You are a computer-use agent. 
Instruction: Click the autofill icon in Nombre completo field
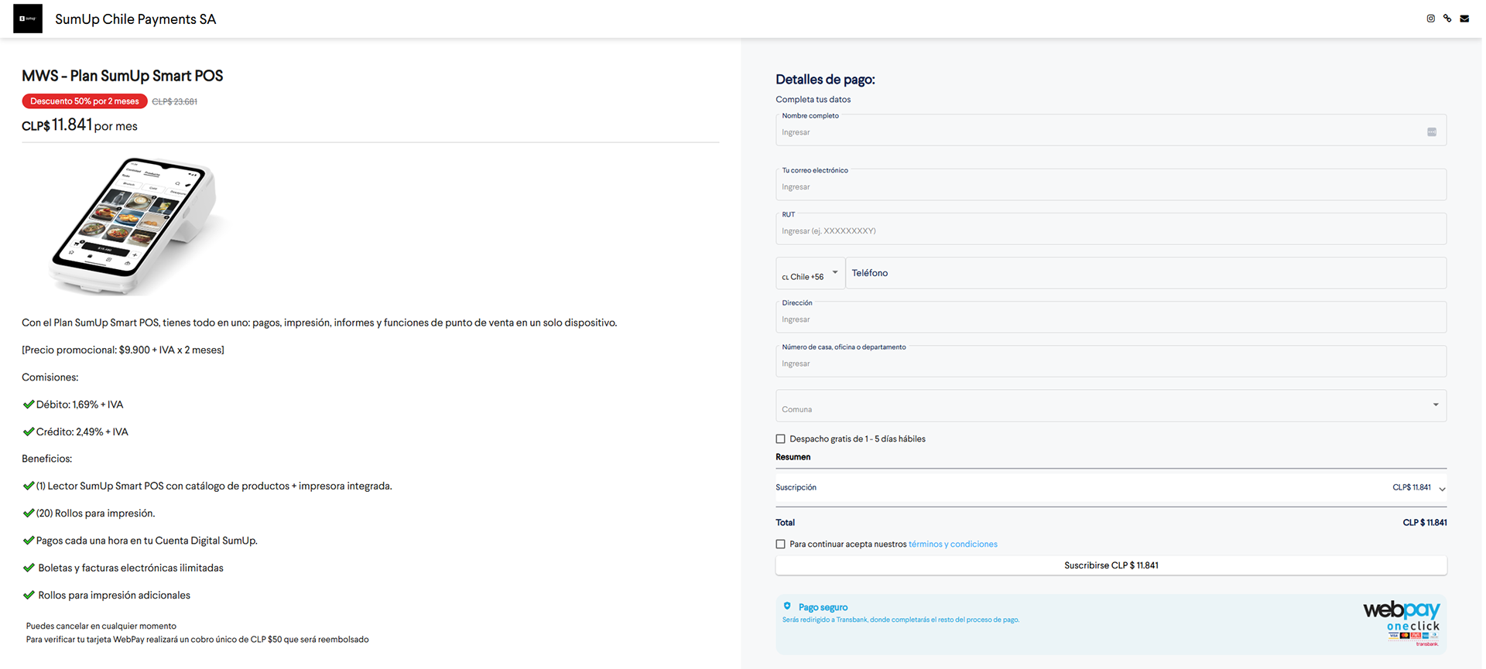point(1432,132)
